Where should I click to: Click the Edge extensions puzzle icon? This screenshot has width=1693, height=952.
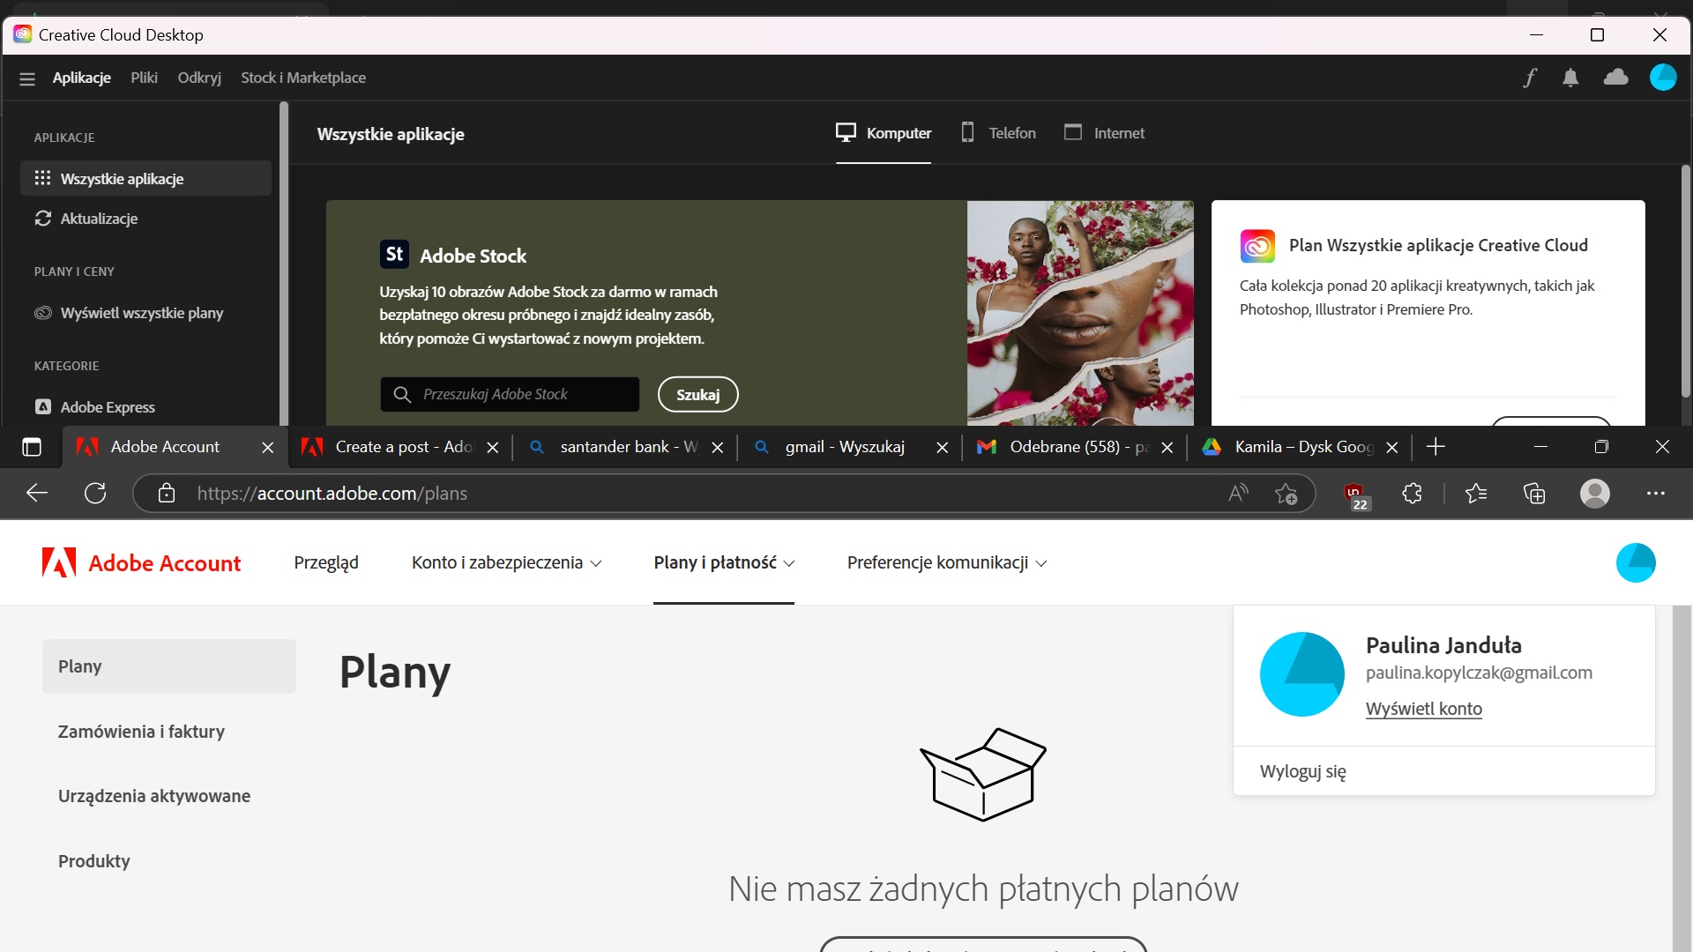(1412, 494)
